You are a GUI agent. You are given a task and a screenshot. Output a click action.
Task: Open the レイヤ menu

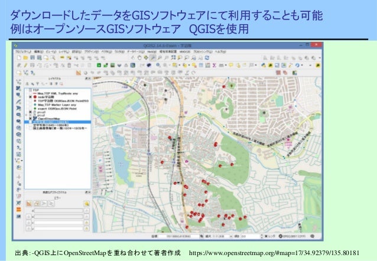pyautogui.click(x=64, y=52)
